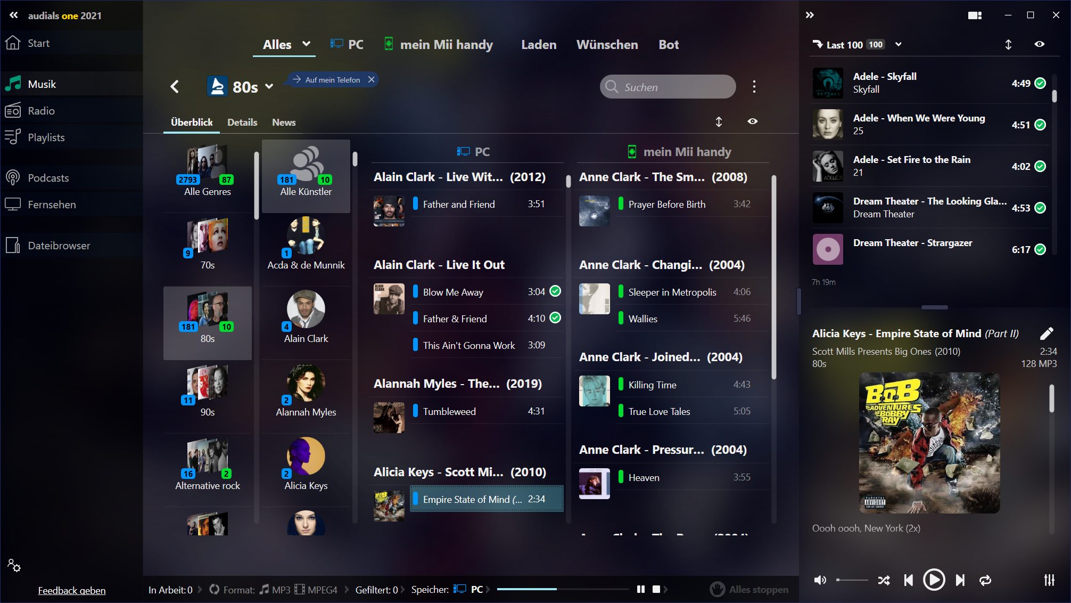Expand the Gefiltert status chevron
The image size is (1071, 603).
[403, 590]
